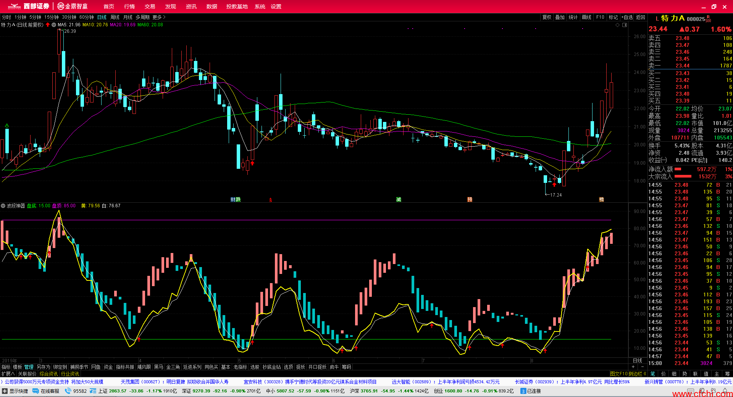Expand the 更多 timeframe options
This screenshot has height=397, width=733.
point(159,17)
